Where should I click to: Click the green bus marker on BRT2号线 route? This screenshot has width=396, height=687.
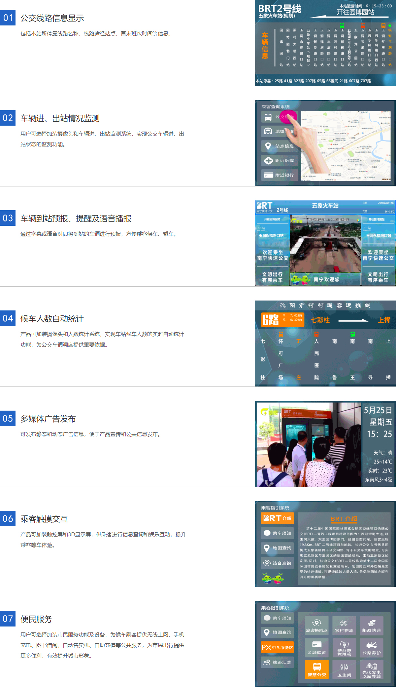342,25
